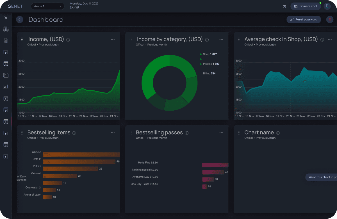Open the Venue 1 dropdown
The image size is (337, 219).
[x=48, y=6]
